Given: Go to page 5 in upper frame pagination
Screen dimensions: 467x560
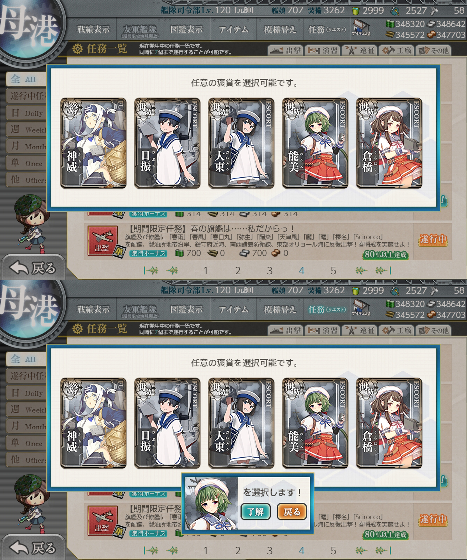Looking at the screenshot, I should tap(333, 271).
